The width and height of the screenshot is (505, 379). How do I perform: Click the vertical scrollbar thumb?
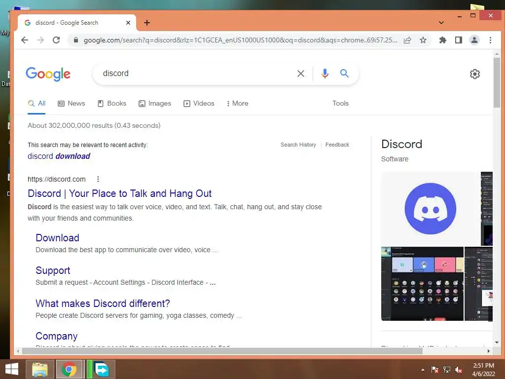(x=497, y=82)
